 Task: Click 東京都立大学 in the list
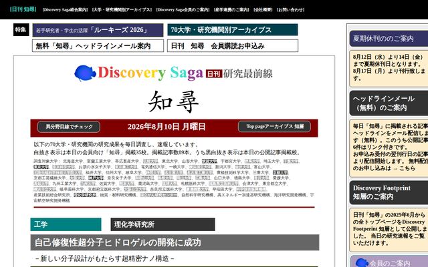pos(275,184)
